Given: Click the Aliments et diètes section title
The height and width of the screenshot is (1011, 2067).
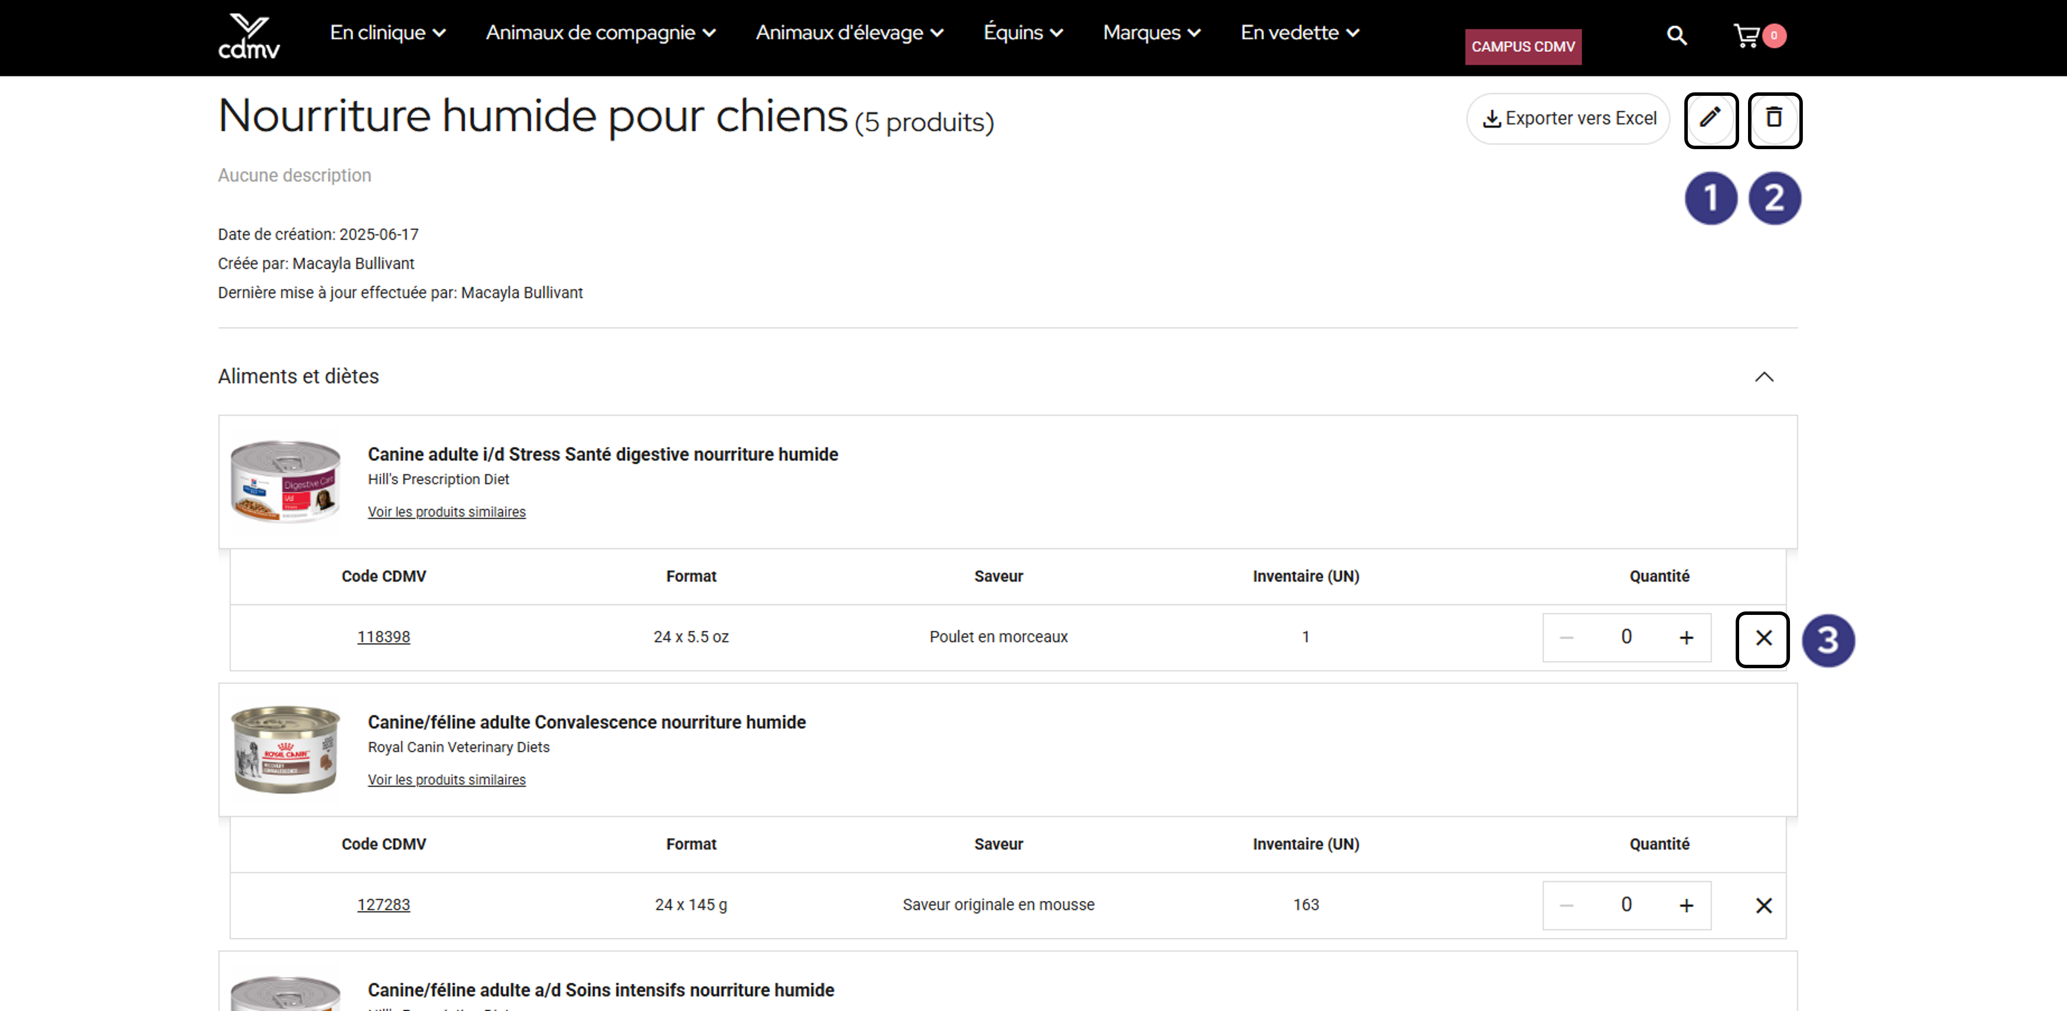Looking at the screenshot, I should click(x=298, y=376).
